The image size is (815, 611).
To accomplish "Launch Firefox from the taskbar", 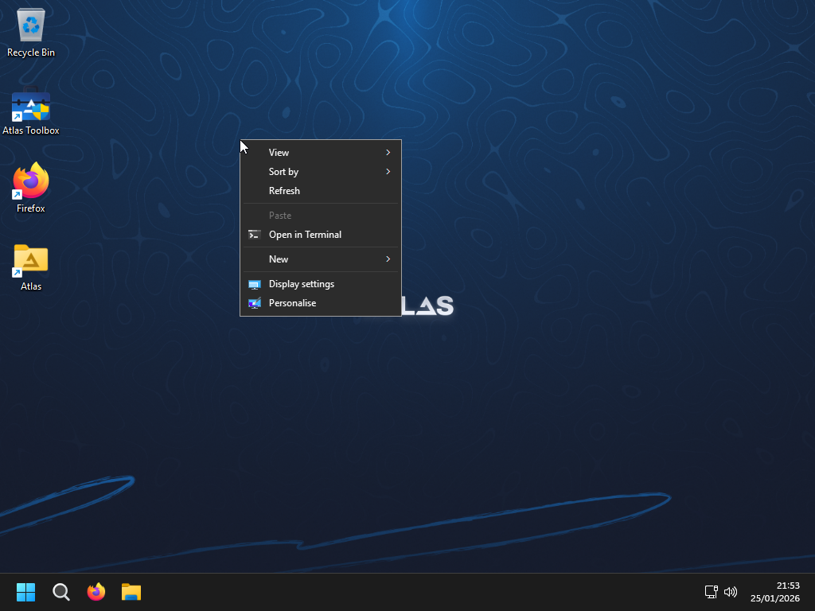I will [96, 592].
